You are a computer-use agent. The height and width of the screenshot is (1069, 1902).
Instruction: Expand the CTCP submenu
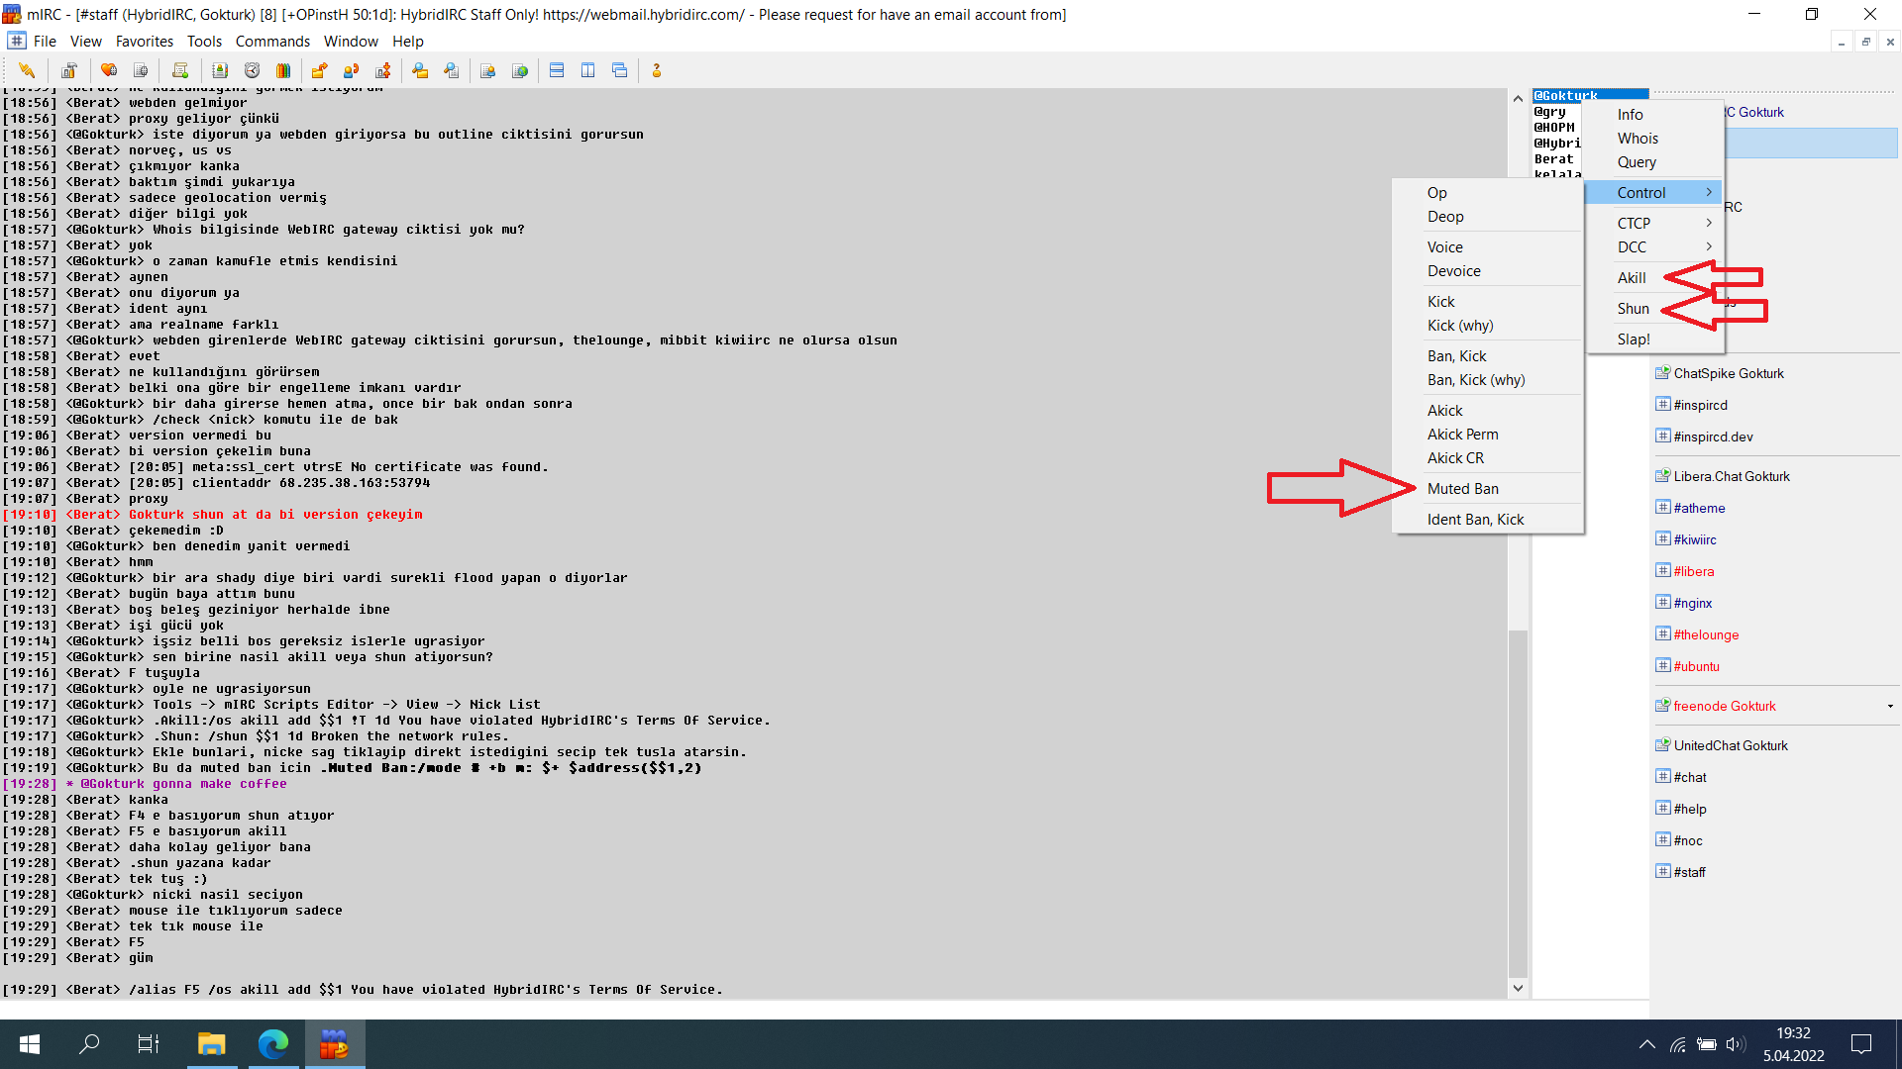1654,223
